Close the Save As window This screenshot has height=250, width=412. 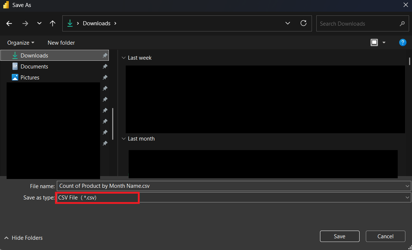point(406,5)
